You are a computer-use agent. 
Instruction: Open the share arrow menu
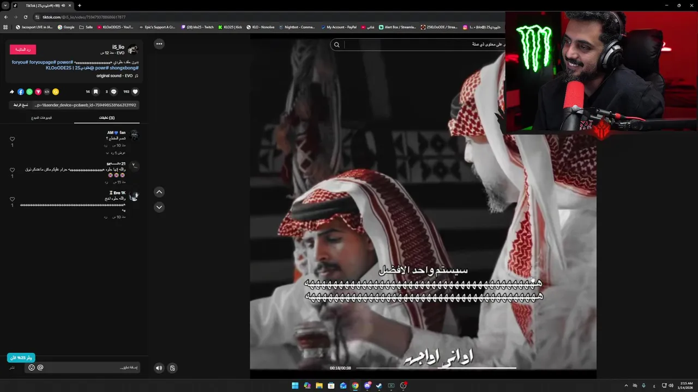[12, 91]
